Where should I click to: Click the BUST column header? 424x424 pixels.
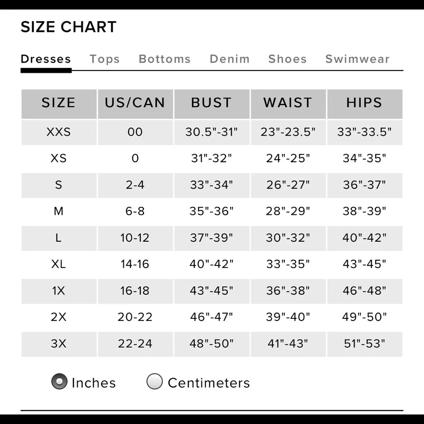(x=211, y=103)
